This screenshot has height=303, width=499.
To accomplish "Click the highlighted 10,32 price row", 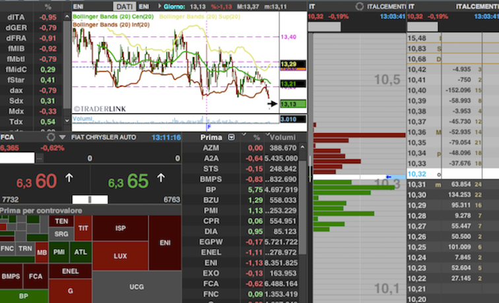I will [x=453, y=174].
